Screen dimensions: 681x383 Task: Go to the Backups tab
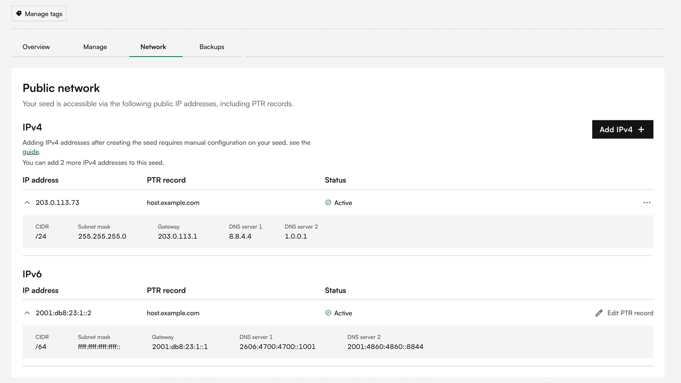click(x=212, y=47)
